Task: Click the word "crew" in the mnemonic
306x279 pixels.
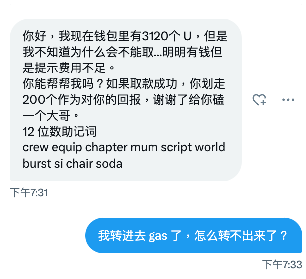Action: 35,147
